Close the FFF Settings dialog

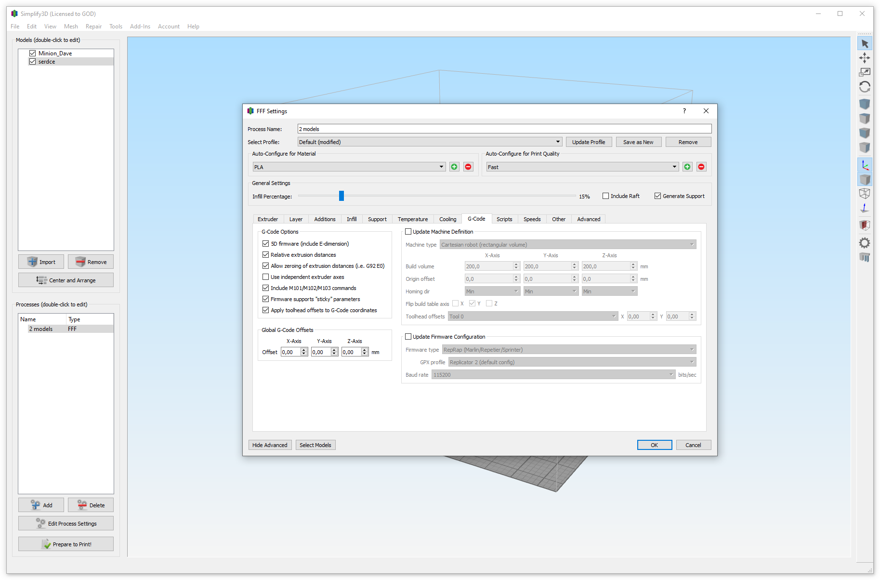[706, 111]
